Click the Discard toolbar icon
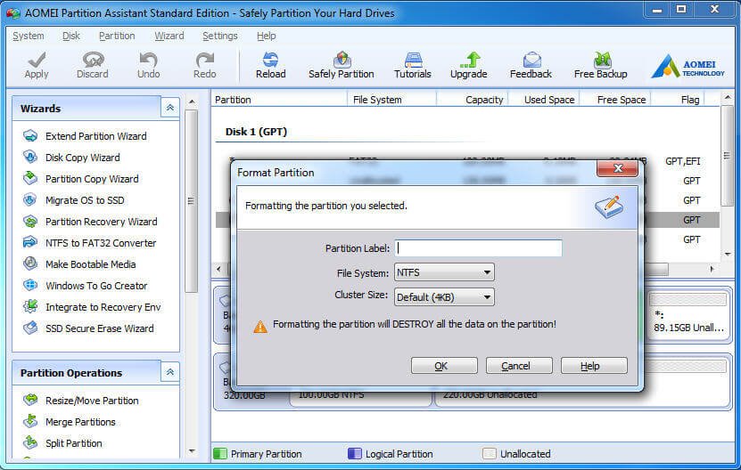This screenshot has width=741, height=470. (x=93, y=65)
